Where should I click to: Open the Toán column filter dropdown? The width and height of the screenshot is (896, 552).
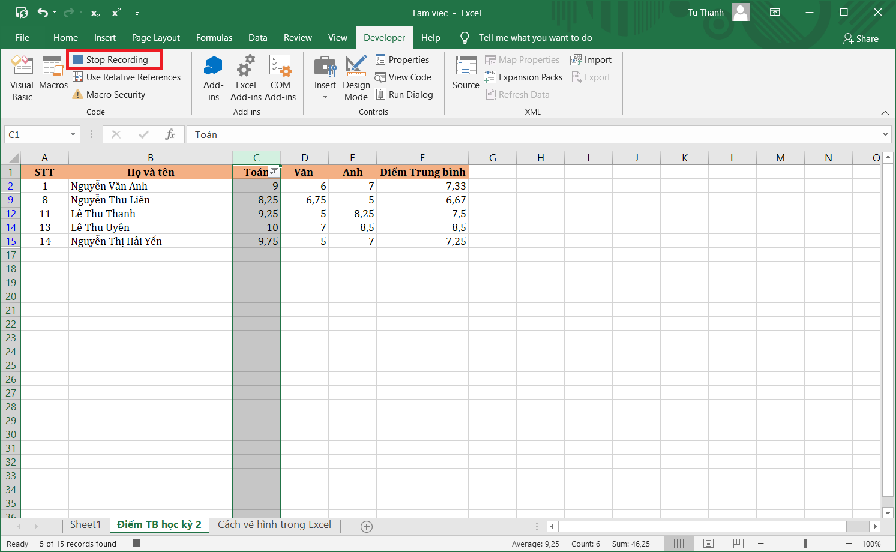pyautogui.click(x=274, y=172)
